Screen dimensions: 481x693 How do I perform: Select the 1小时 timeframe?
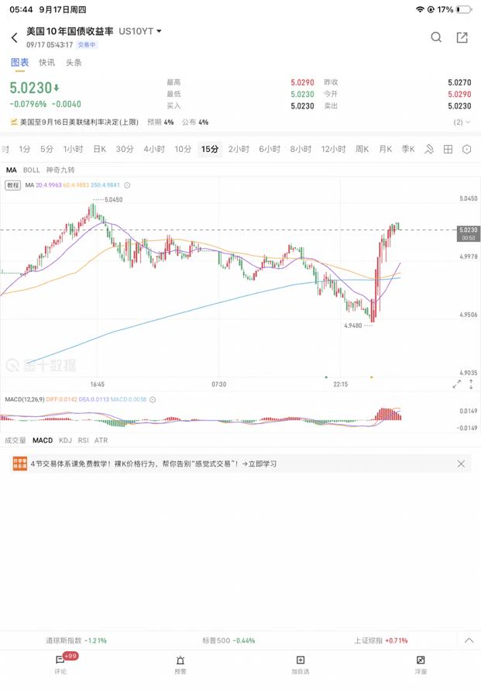74,150
